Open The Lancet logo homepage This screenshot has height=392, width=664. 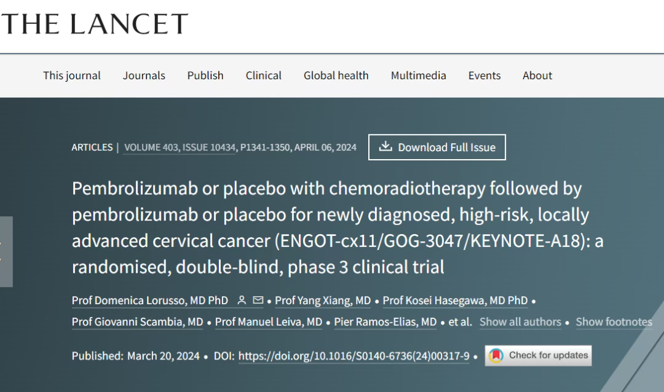click(x=95, y=24)
